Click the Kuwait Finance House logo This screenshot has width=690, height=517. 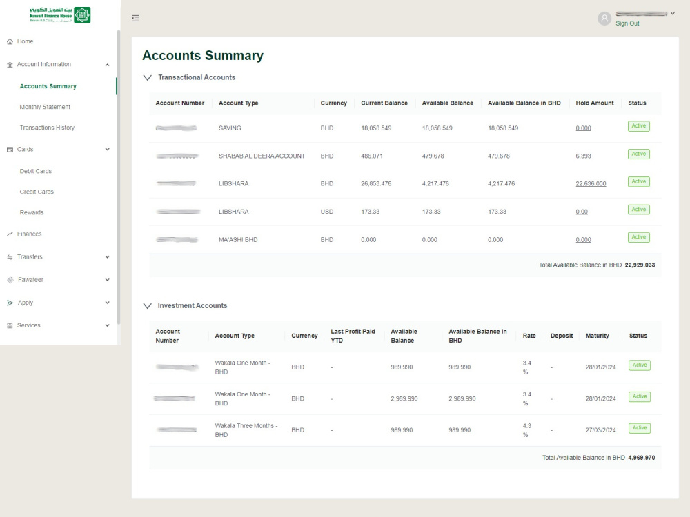point(60,15)
